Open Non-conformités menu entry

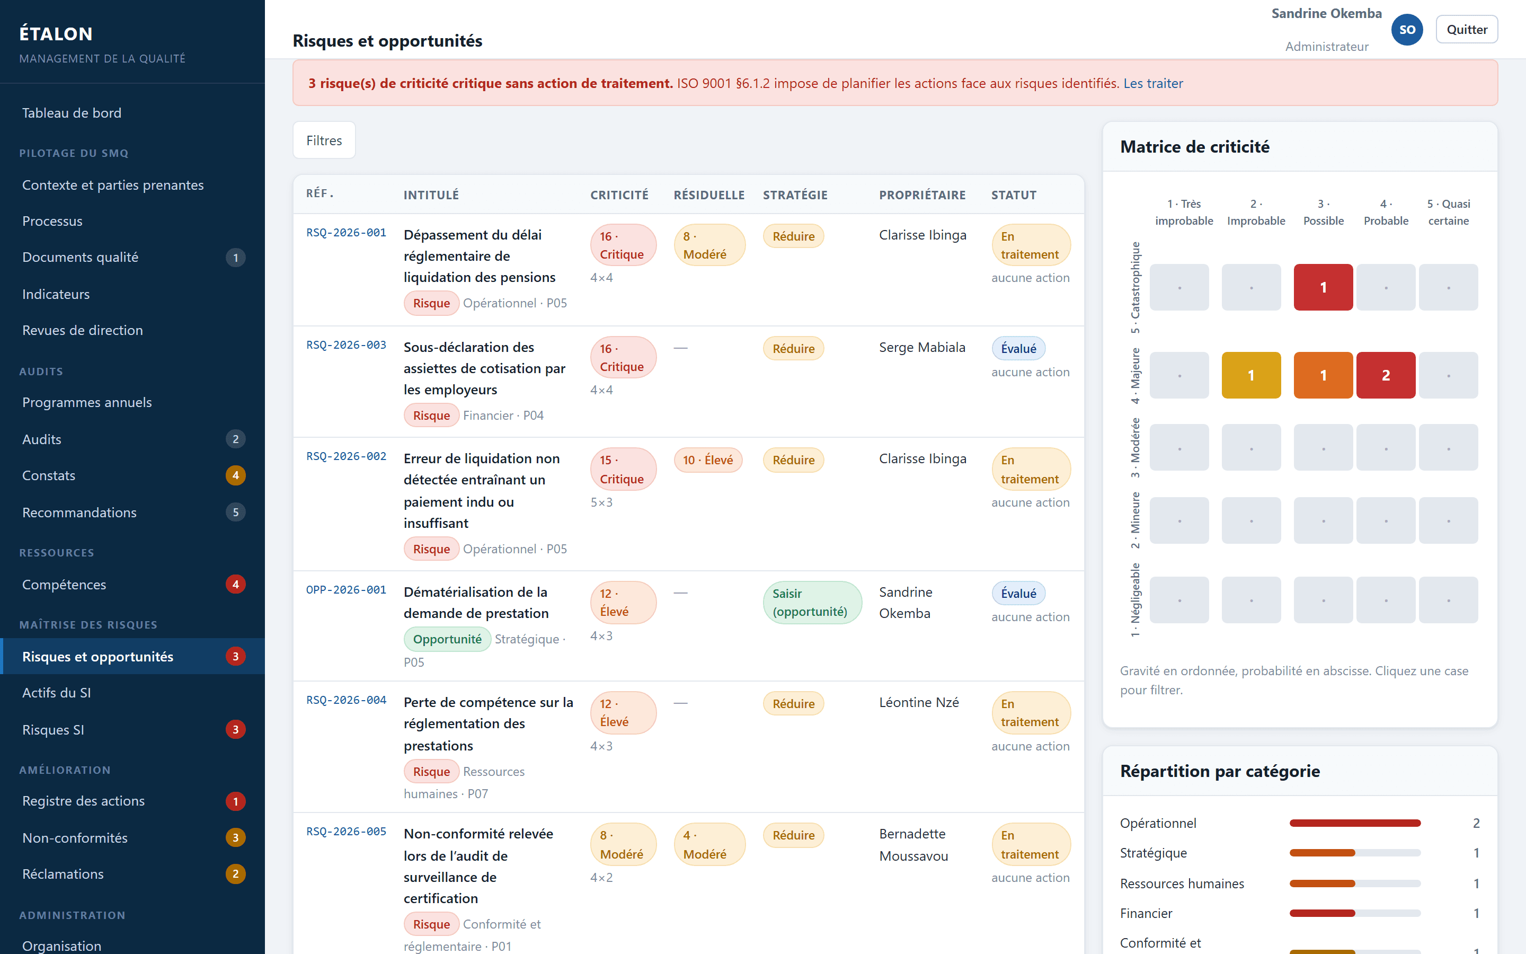132,838
